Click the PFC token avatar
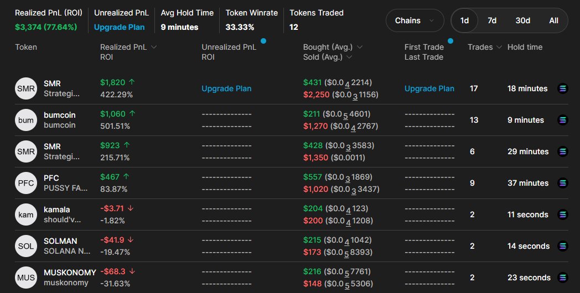 (x=26, y=183)
